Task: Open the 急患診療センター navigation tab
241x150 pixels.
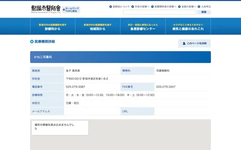Action: [143, 26]
